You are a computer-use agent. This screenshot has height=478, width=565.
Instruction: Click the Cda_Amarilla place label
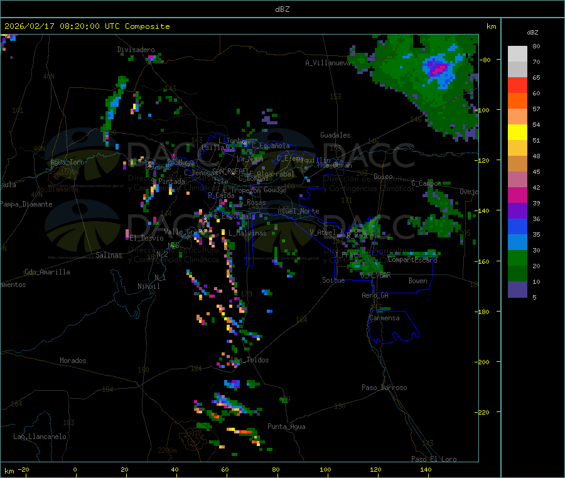47,272
